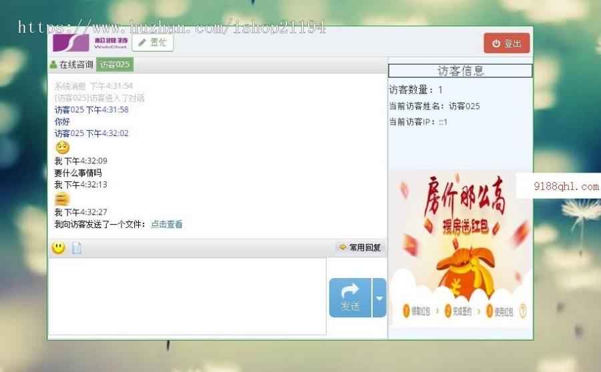
Task: Select the 在线咨询 tab
Action: click(x=71, y=65)
